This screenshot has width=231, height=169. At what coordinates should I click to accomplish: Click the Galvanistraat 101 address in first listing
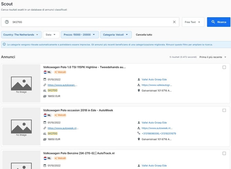tap(157, 91)
